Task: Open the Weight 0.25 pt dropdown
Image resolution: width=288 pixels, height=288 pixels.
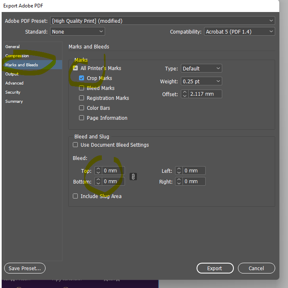Action: coord(202,81)
